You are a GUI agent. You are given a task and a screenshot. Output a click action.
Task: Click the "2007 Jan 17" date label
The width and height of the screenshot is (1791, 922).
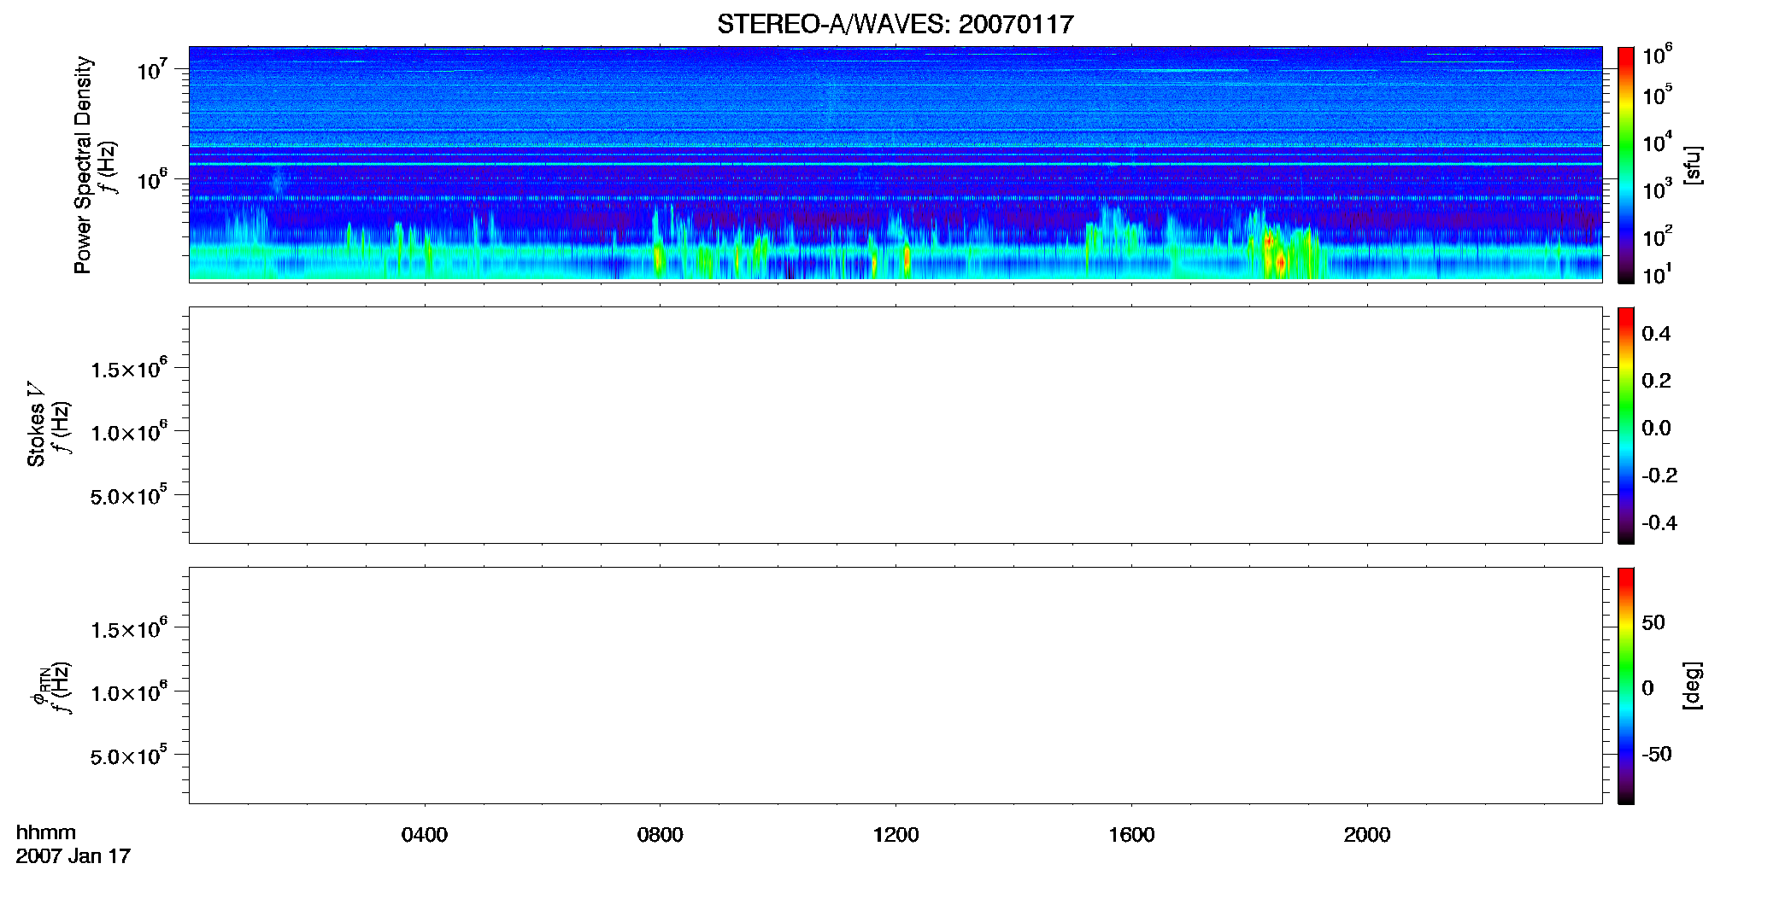pos(73,856)
